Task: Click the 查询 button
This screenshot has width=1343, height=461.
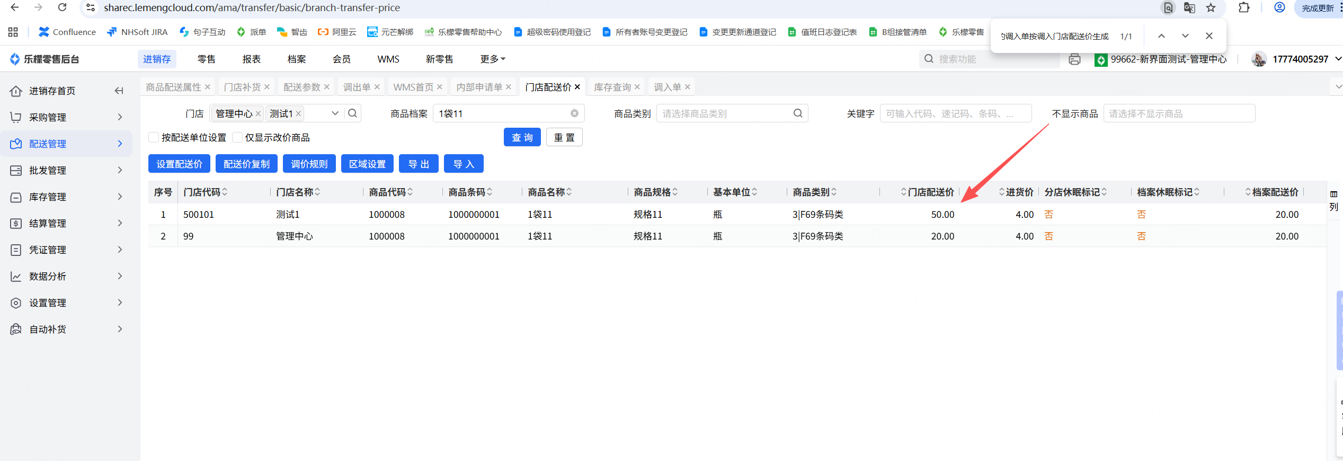Action: point(522,137)
